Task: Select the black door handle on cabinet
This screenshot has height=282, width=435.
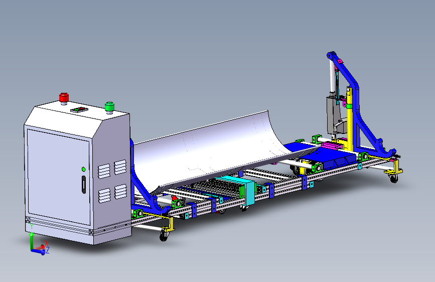Action: click(84, 184)
